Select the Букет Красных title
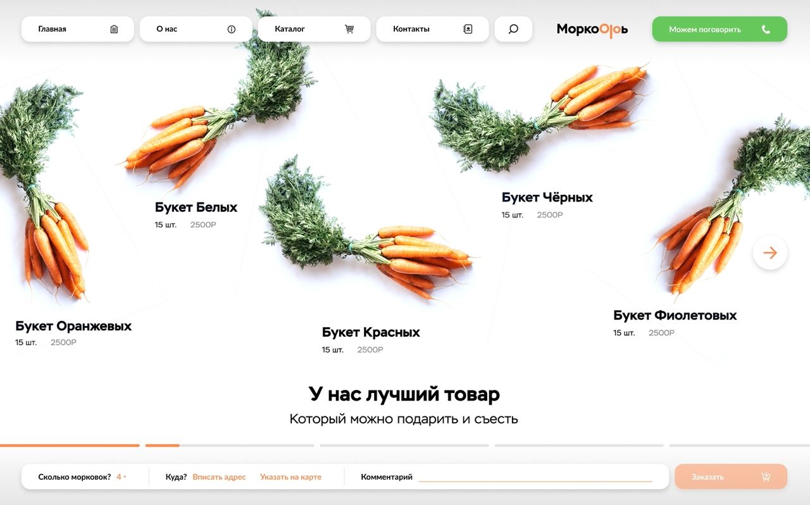This screenshot has height=505, width=810. click(x=371, y=332)
